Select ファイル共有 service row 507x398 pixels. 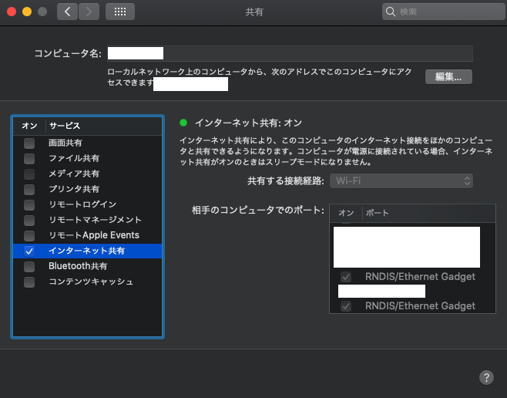coord(87,159)
